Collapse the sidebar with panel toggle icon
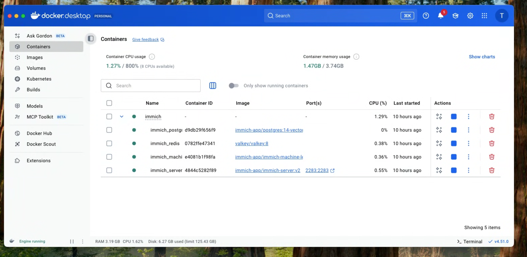 click(91, 39)
